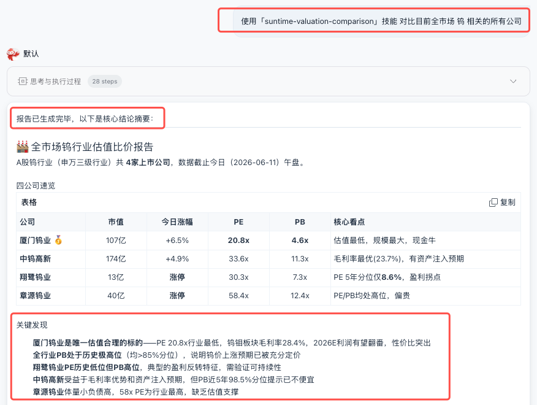This screenshot has height=405, width=537.
Task: Click the thinking process chip icon
Action: [x=23, y=81]
